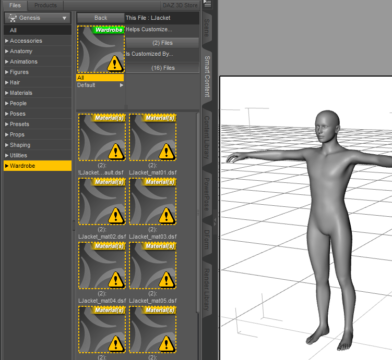Open the Scene side tab
The image size is (392, 360).
coord(207,28)
